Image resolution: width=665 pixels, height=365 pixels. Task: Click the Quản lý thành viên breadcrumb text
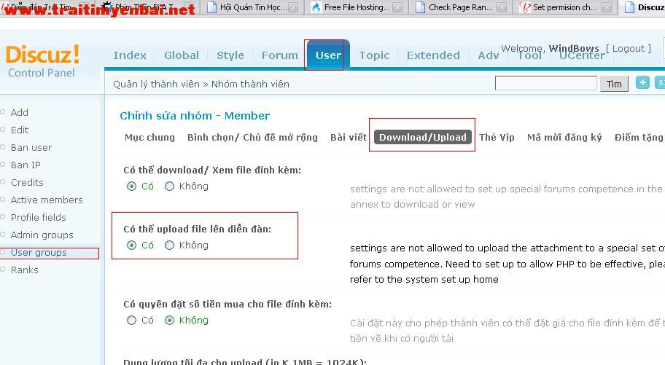[x=156, y=84]
